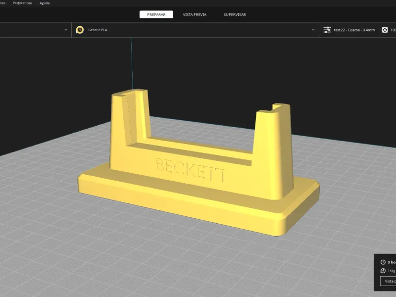Open the Ayuda menu

point(45,3)
